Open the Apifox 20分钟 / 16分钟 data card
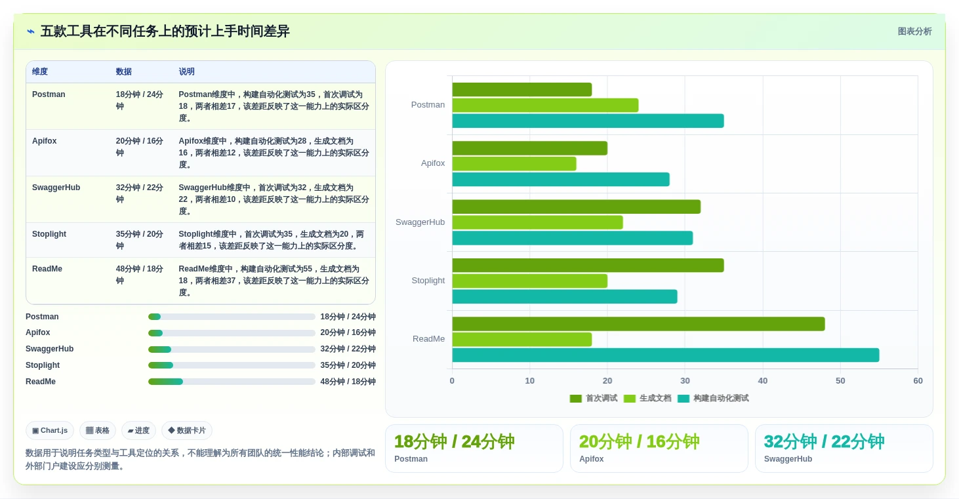Image resolution: width=959 pixels, height=499 pixels. (x=659, y=449)
